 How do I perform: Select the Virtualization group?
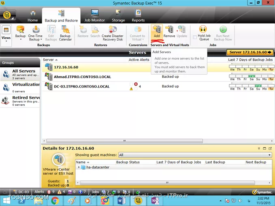(x=20, y=87)
